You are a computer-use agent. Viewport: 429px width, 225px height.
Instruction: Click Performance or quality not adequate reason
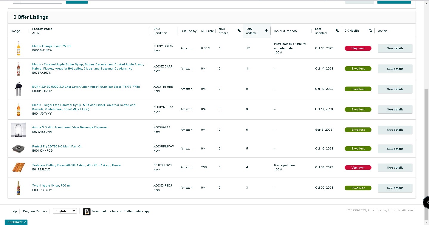click(x=290, y=46)
